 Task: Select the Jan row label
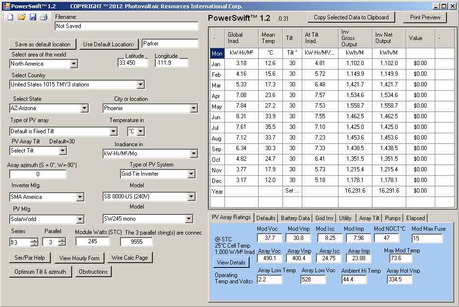coord(217,64)
